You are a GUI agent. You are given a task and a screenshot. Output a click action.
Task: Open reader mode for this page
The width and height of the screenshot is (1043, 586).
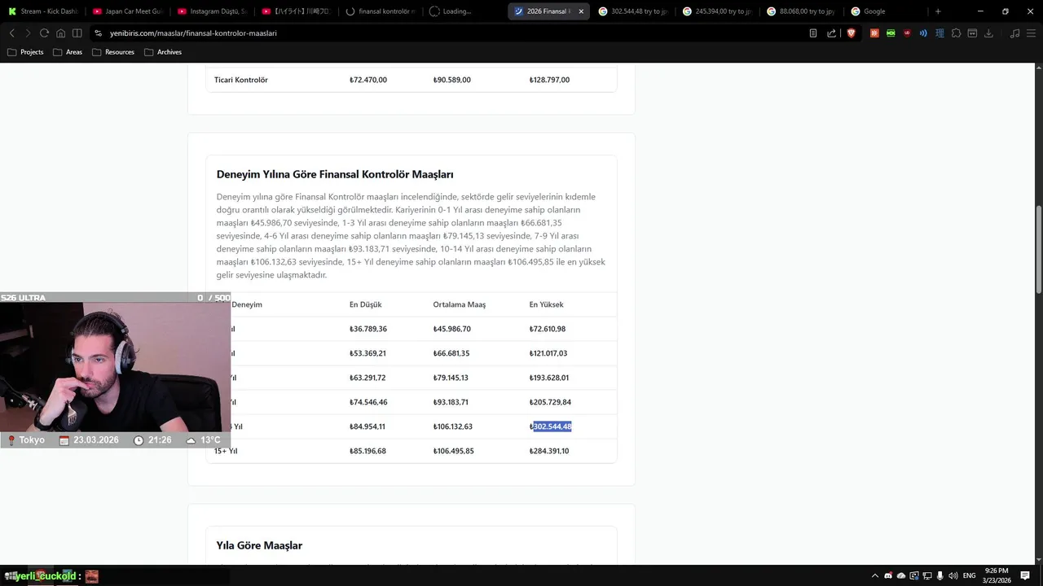click(x=813, y=33)
